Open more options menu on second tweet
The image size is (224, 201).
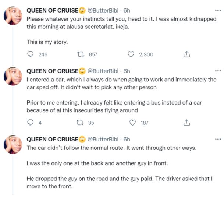coord(218,71)
